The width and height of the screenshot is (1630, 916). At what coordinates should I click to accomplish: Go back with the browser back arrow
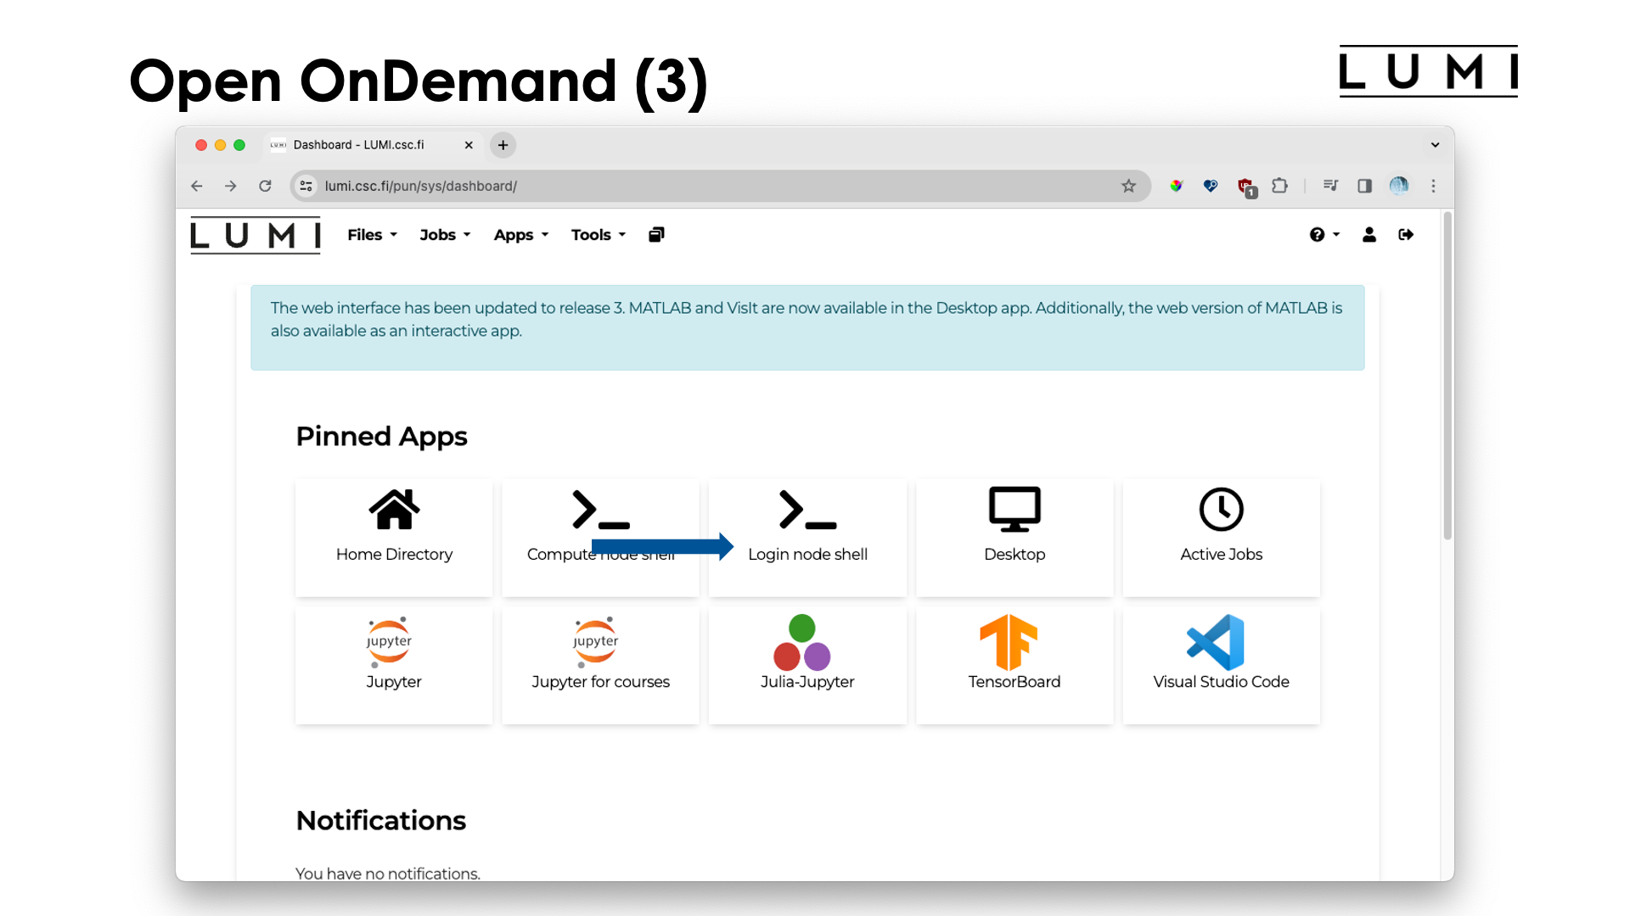197,186
